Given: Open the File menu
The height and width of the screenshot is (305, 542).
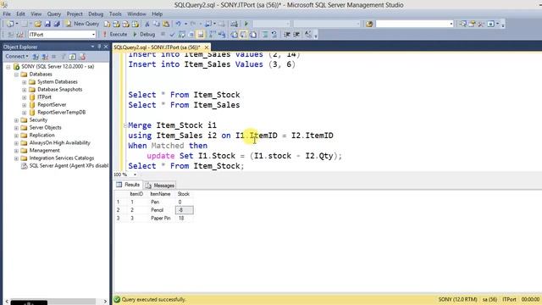Looking at the screenshot, I should 7,14.
